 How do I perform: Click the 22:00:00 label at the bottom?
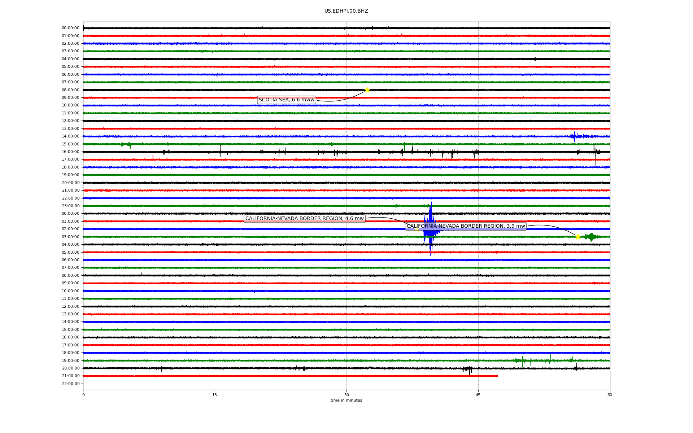click(x=70, y=384)
